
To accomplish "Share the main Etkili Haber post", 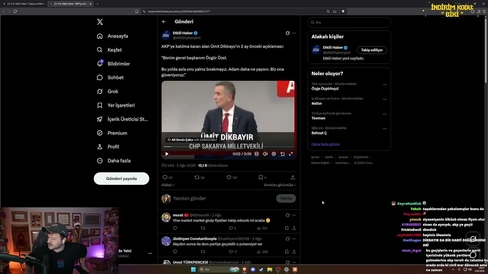I will click(293, 177).
